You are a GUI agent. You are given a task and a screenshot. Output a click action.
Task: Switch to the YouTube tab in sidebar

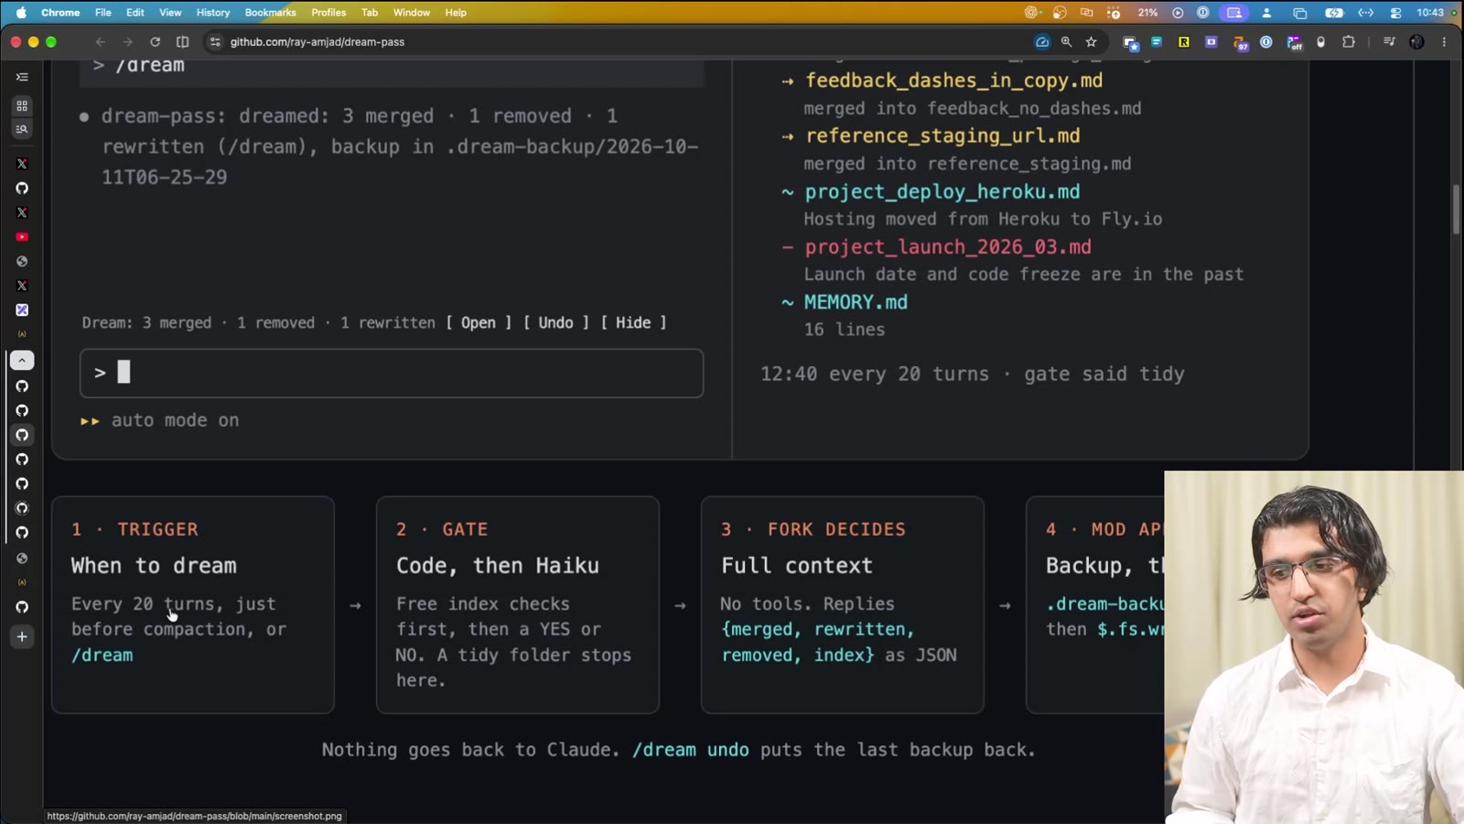22,237
